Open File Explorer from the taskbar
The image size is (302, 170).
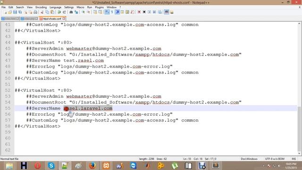pos(9,166)
